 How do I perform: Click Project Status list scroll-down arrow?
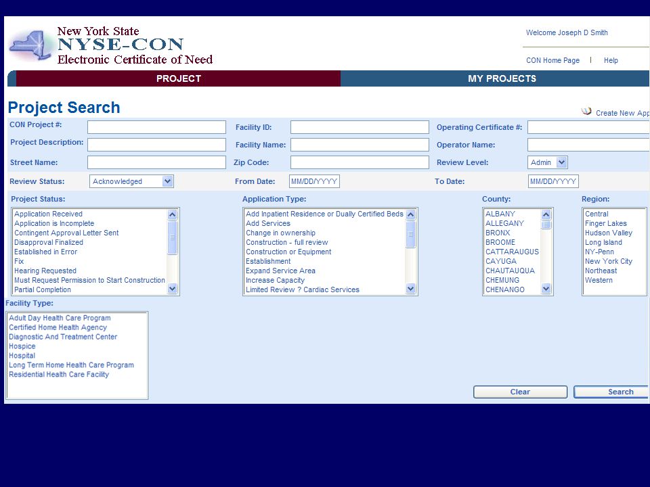coord(173,289)
